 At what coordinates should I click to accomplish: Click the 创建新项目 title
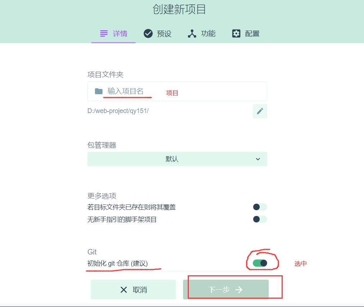(179, 9)
